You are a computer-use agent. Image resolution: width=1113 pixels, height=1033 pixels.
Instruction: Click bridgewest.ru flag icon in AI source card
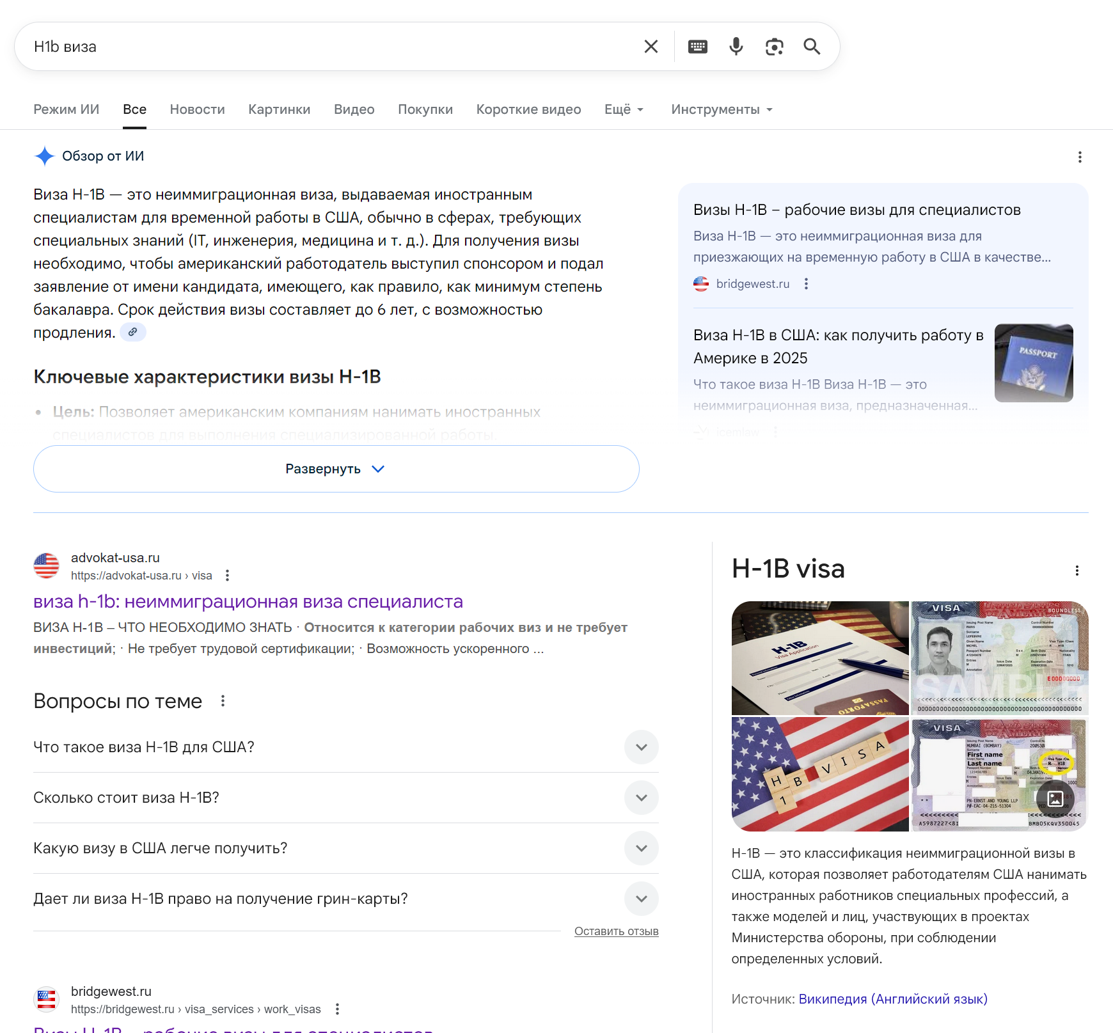point(701,284)
